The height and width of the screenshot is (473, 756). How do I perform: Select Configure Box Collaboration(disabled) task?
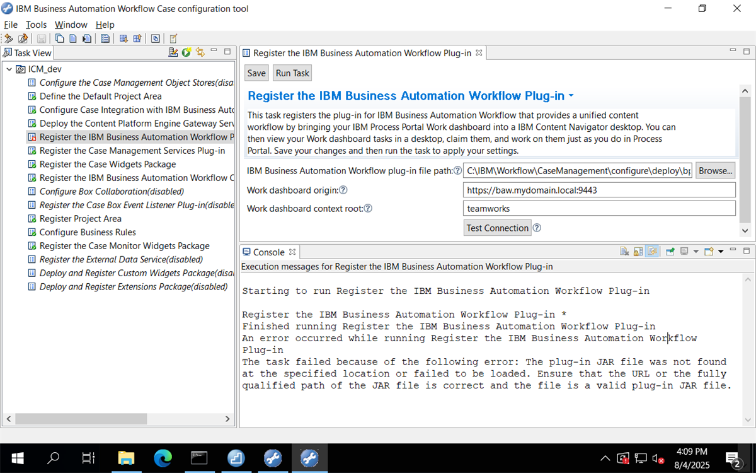112,192
